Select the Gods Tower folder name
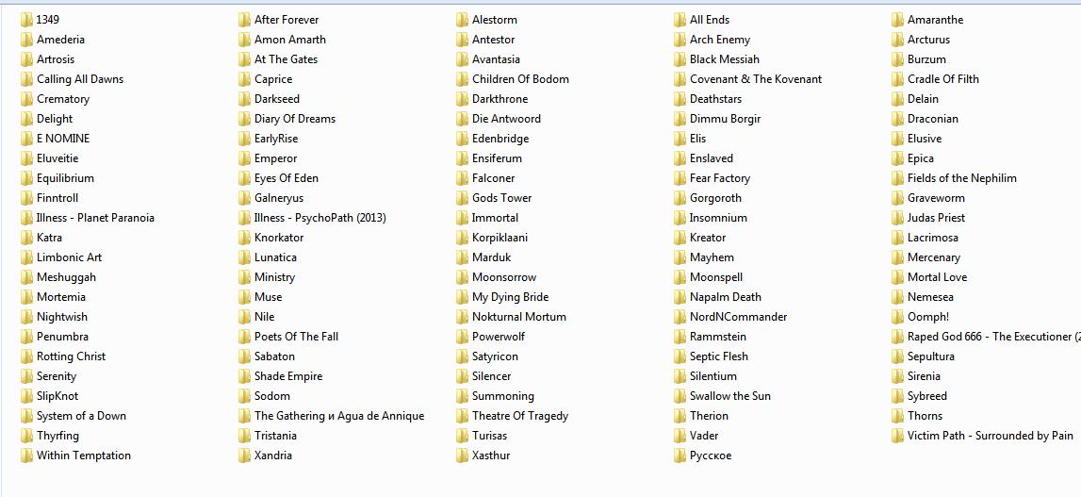1081x497 pixels. (x=502, y=198)
